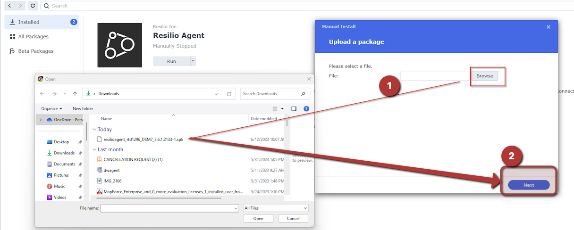The height and width of the screenshot is (230, 574).
Task: Open the Run button dropdown arrow
Action: pyautogui.click(x=193, y=61)
